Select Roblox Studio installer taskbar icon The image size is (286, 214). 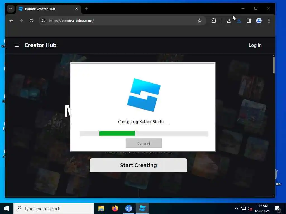tap(142, 208)
